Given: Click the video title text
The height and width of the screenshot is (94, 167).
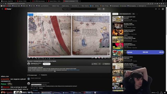Looking at the screenshot, I should [42, 61].
